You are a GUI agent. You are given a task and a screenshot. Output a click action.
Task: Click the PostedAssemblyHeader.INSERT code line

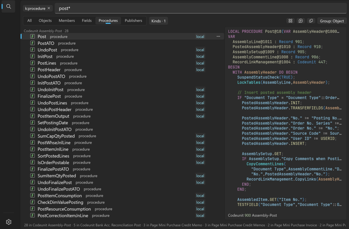274,143
